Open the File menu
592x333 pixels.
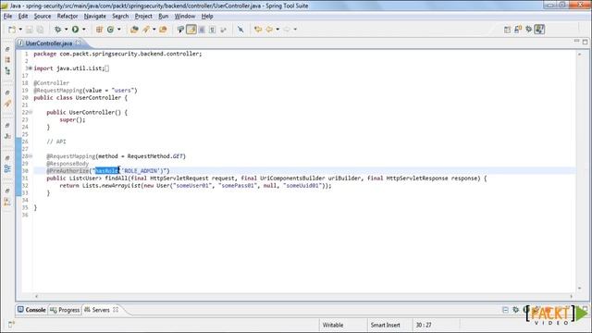8,17
